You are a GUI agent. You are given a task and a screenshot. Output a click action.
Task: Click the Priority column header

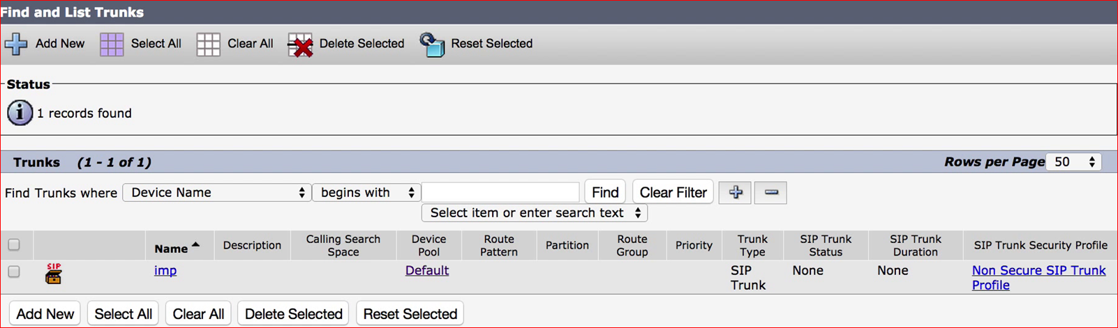coord(694,245)
